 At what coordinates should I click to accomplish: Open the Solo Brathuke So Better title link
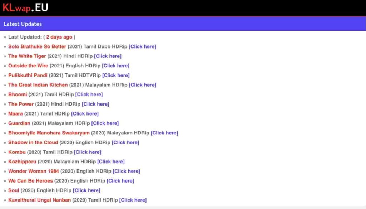coord(37,47)
